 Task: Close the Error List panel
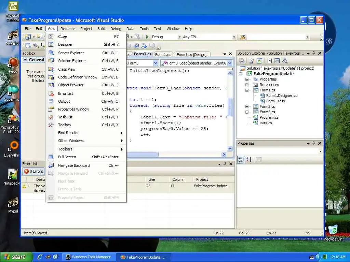click(231, 164)
